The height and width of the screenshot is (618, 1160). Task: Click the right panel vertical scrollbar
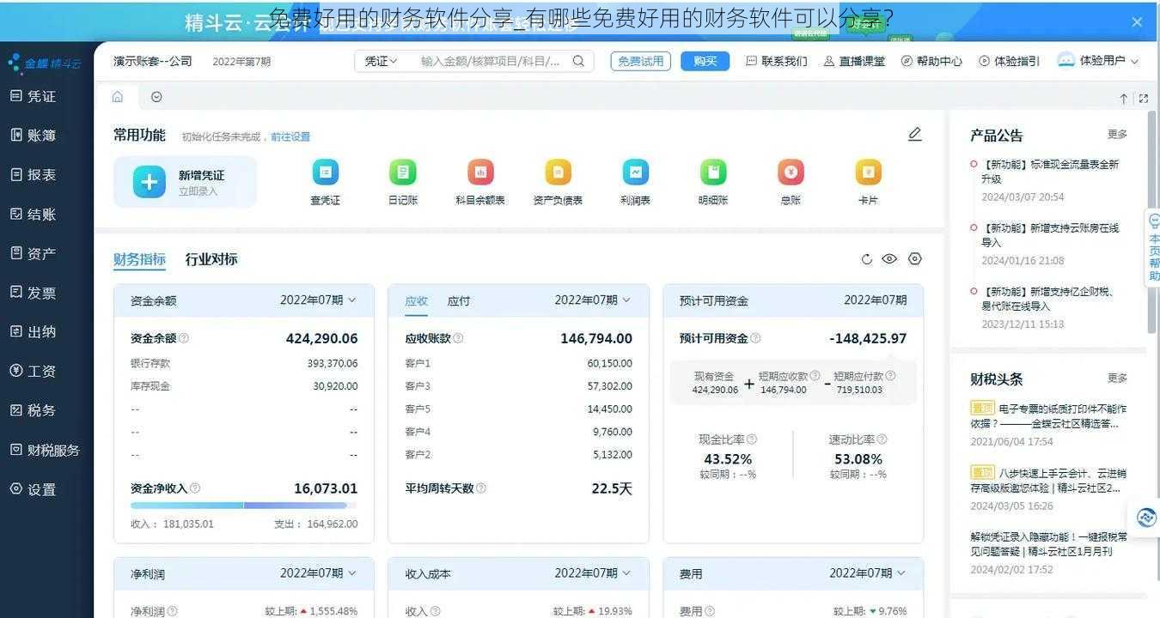coord(1152,221)
